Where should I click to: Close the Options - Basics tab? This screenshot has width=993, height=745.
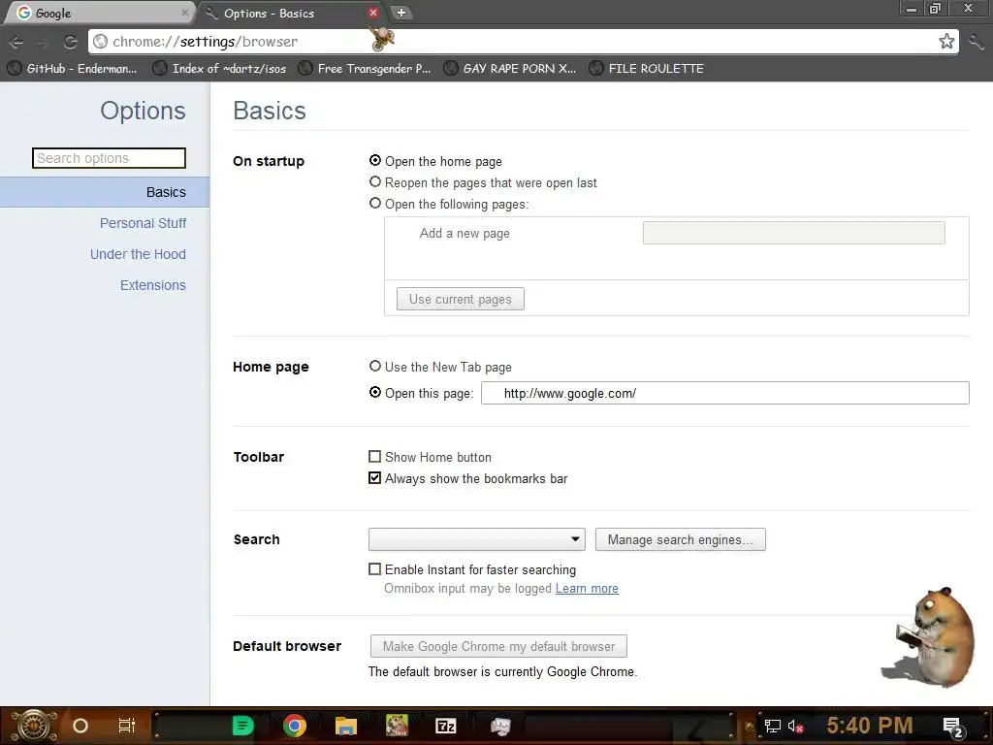[373, 13]
